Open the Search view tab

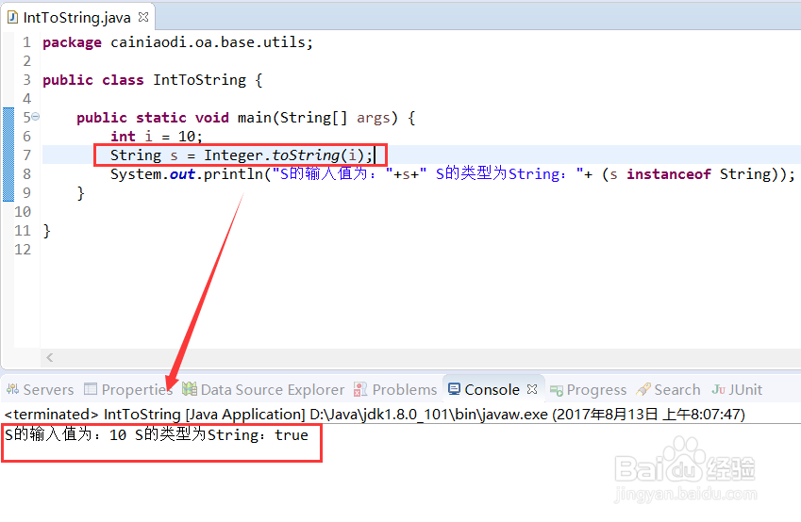(x=669, y=390)
